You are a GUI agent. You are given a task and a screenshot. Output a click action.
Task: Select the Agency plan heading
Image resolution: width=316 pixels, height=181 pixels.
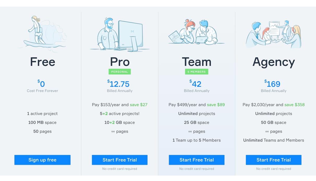point(273,62)
